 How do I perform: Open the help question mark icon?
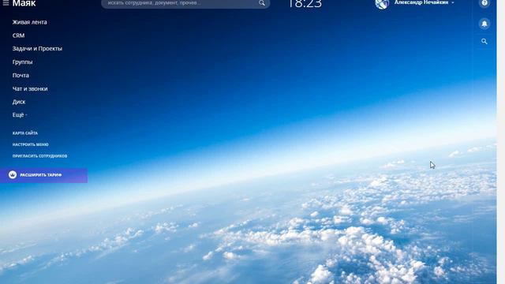point(484,3)
